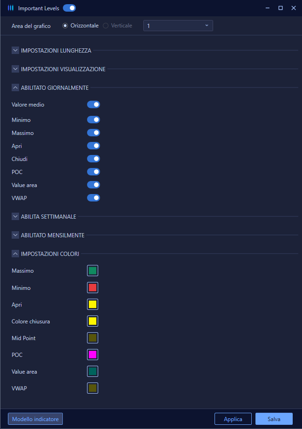The image size is (302, 429).
Task: Change the red Minimo color swatch
Action: click(x=93, y=288)
